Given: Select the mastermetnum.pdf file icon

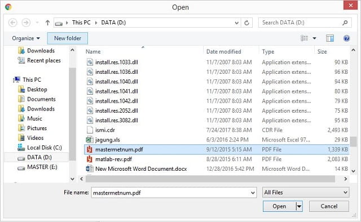Looking at the screenshot, I should pos(89,149).
